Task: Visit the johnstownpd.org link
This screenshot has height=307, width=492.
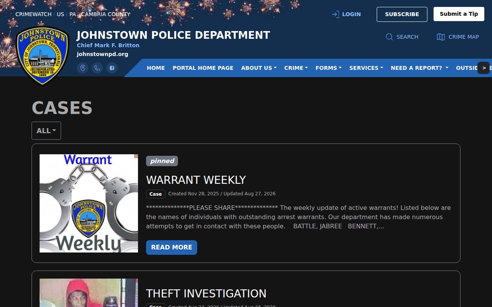Action: (102, 54)
